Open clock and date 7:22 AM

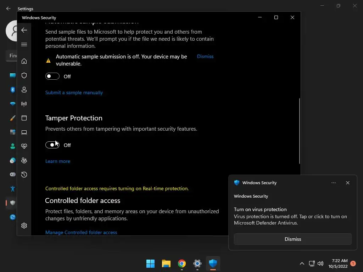338,263
